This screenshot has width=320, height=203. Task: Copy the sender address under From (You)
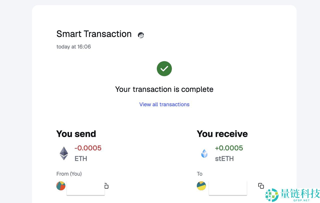tap(106, 186)
